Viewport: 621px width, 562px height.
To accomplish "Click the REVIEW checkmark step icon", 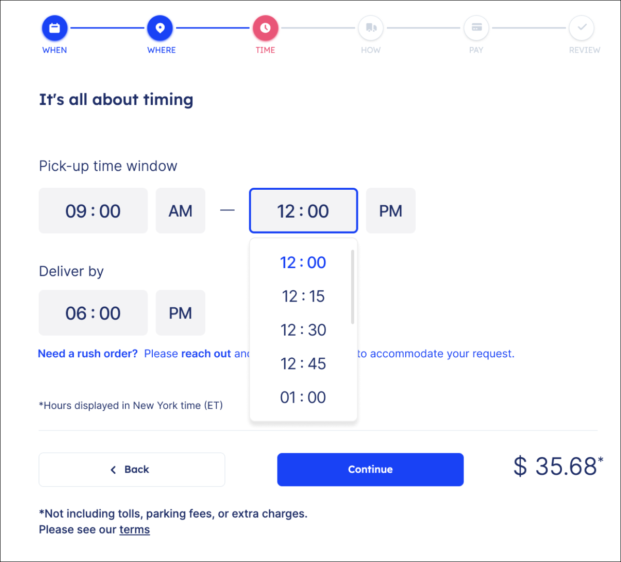I will pos(582,28).
